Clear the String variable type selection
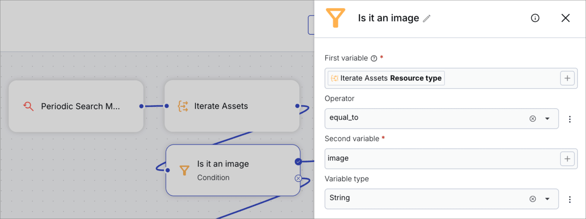The image size is (586, 219). [x=533, y=199]
